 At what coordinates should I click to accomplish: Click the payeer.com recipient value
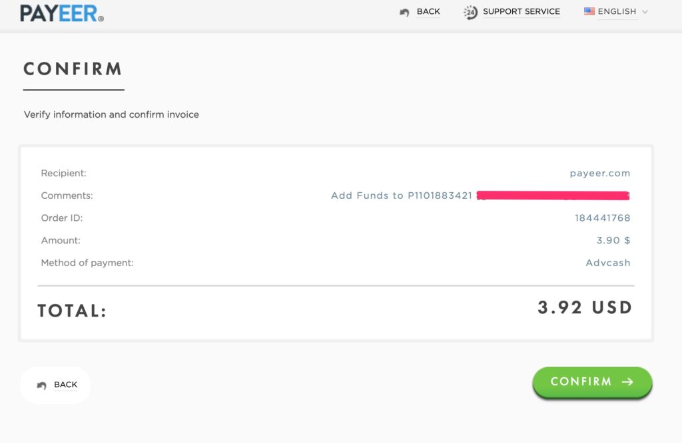pos(599,173)
